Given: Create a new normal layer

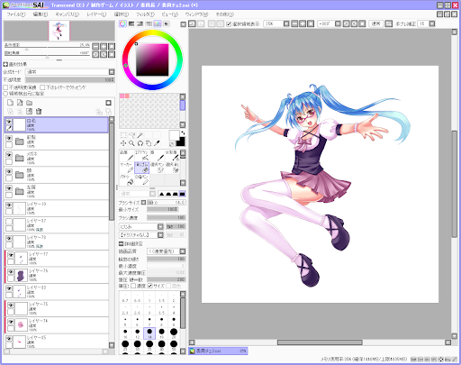Looking at the screenshot, I should (10, 103).
